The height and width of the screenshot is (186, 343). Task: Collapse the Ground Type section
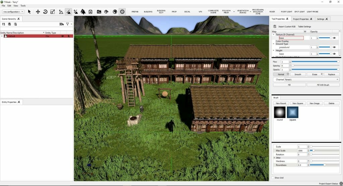tap(274, 44)
